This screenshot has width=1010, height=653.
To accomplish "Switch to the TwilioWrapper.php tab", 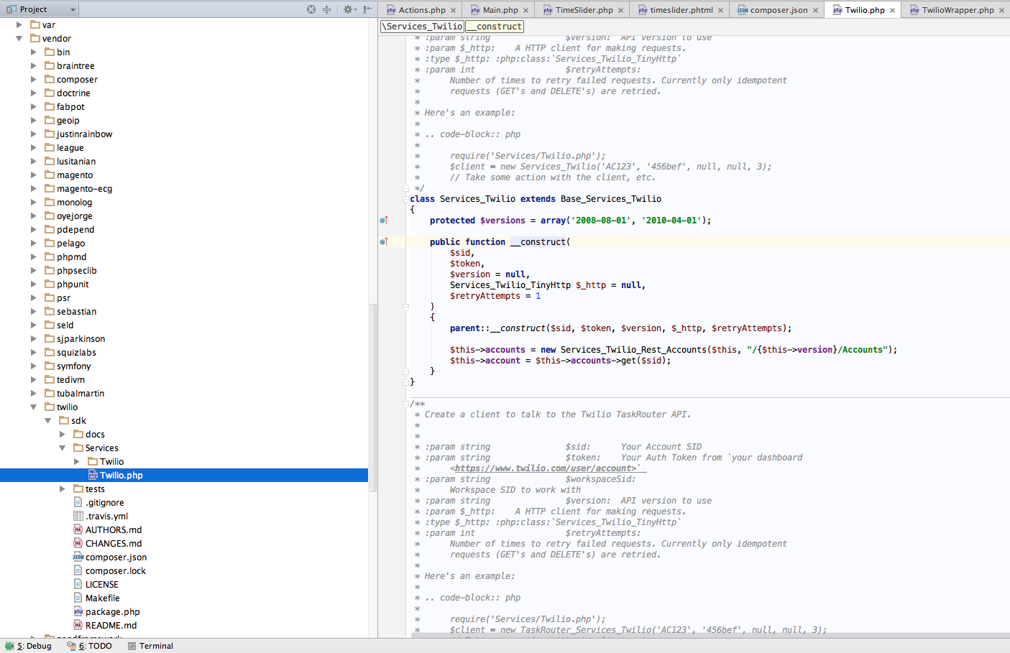I will tap(958, 10).
